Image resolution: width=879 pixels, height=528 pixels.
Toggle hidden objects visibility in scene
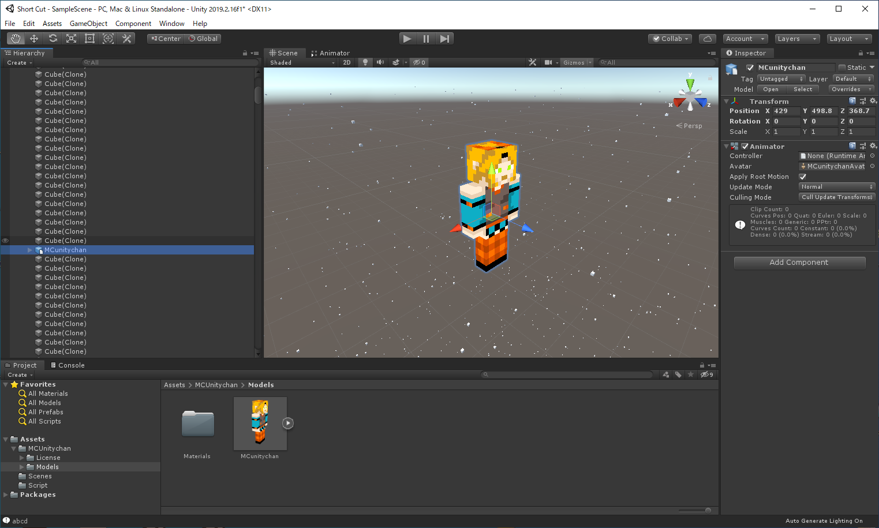pos(419,62)
